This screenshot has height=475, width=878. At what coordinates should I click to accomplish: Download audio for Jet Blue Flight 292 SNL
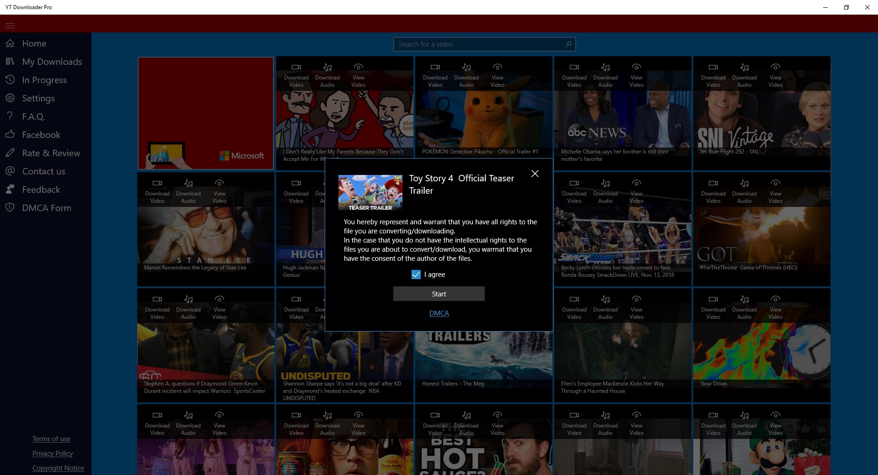(x=744, y=75)
